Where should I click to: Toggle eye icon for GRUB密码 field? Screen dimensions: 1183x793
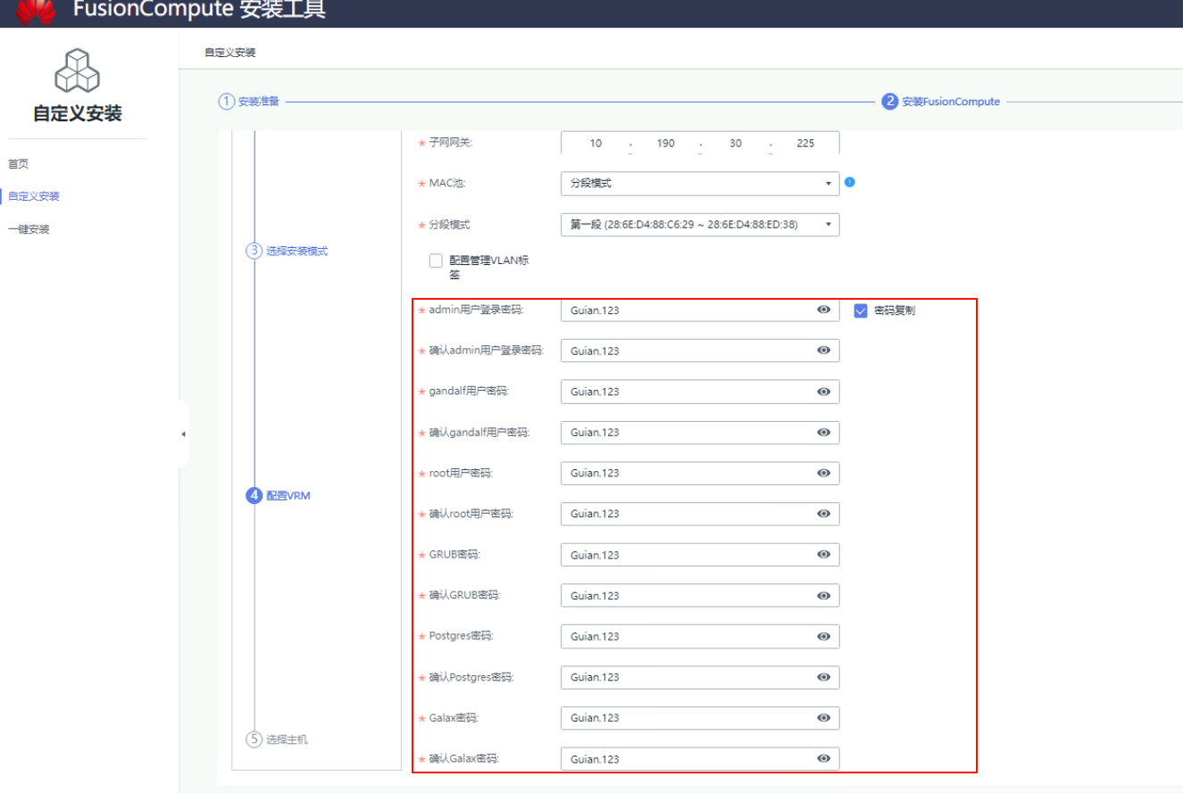[x=823, y=555]
